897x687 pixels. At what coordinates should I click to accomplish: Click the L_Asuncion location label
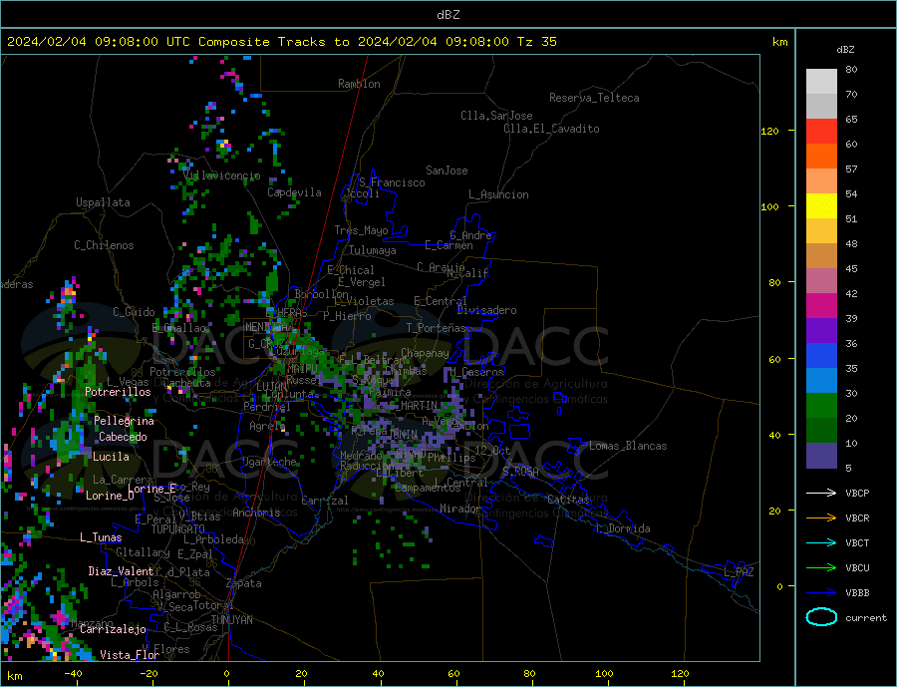pos(498,194)
